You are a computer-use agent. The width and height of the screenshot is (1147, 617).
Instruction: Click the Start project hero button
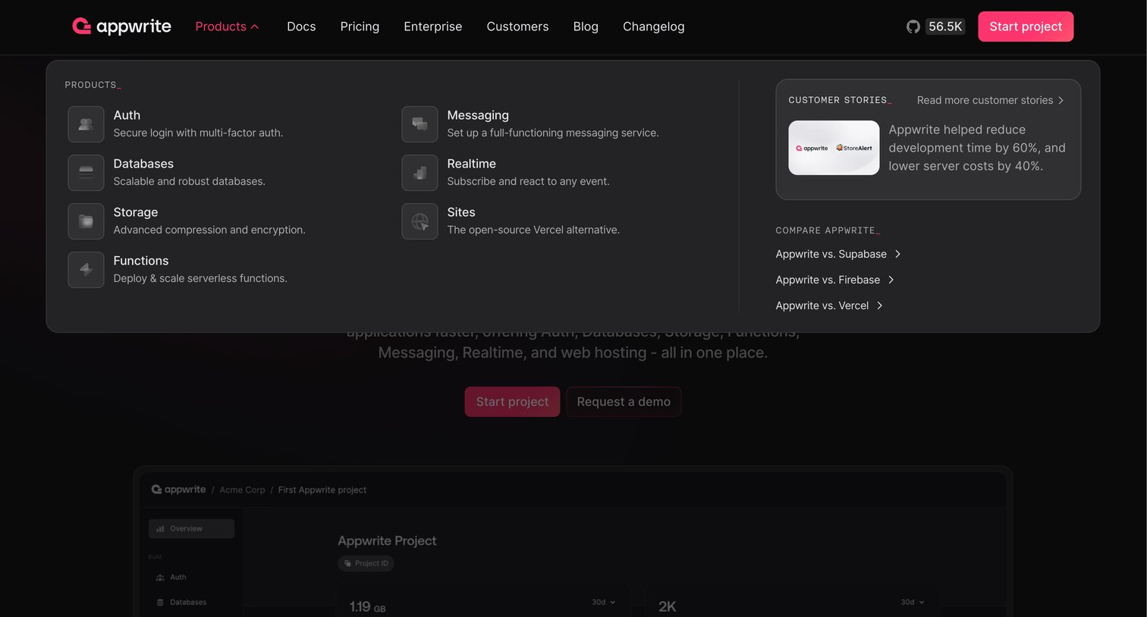pos(512,402)
